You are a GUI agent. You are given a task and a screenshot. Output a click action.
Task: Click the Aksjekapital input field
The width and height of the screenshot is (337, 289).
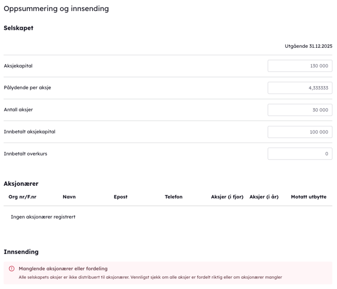coord(300,66)
